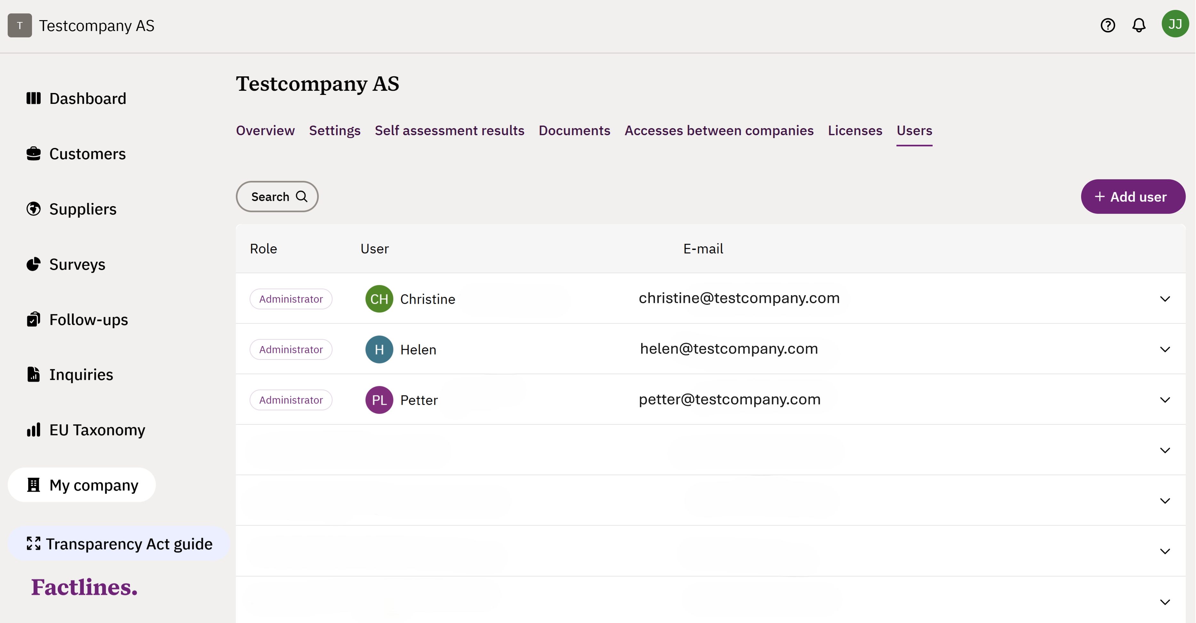The image size is (1196, 623).
Task: Click the Add user button
Action: (x=1132, y=196)
